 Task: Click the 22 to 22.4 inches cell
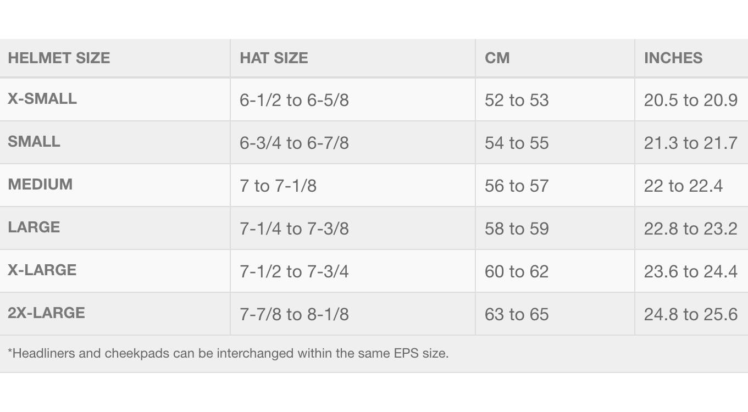click(x=683, y=186)
